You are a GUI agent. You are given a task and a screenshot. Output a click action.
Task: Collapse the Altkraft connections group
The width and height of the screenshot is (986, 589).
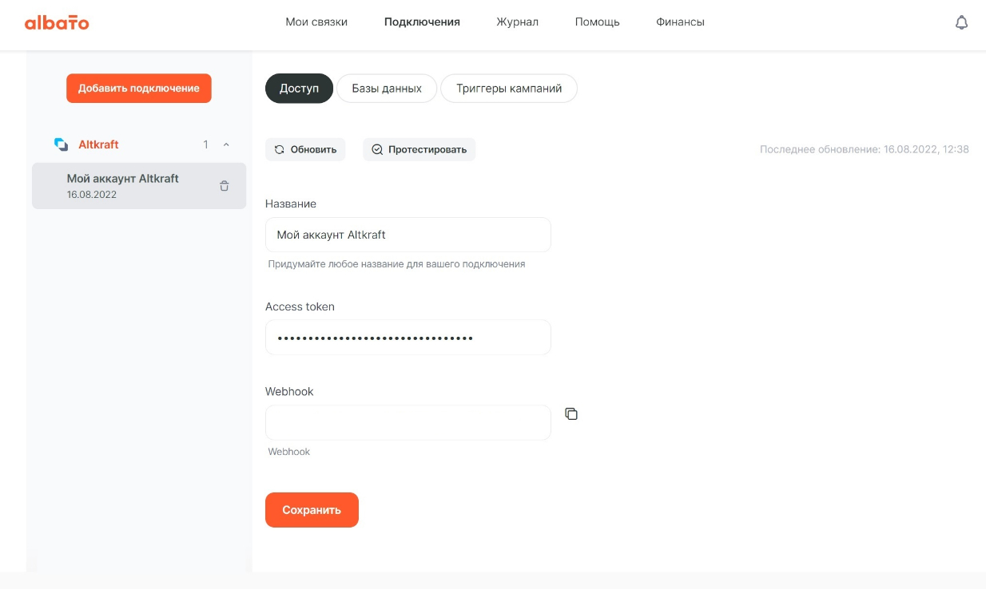(226, 144)
